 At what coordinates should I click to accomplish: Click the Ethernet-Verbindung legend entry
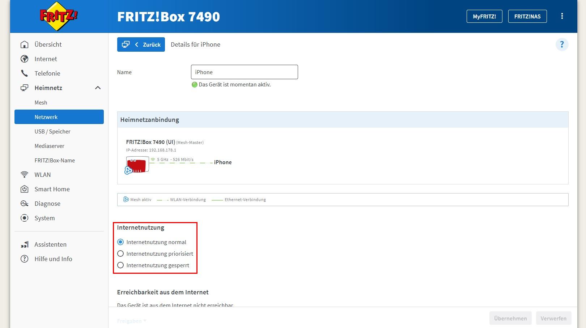(245, 200)
